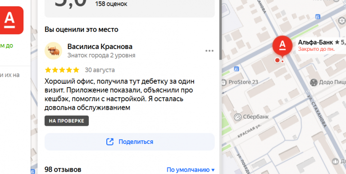Click the ProStore 23 label on the map
The height and width of the screenshot is (174, 346).
[x=243, y=82]
